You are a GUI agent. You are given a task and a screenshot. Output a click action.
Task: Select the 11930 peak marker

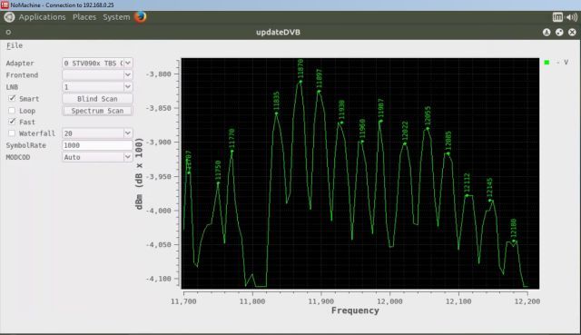341,123
